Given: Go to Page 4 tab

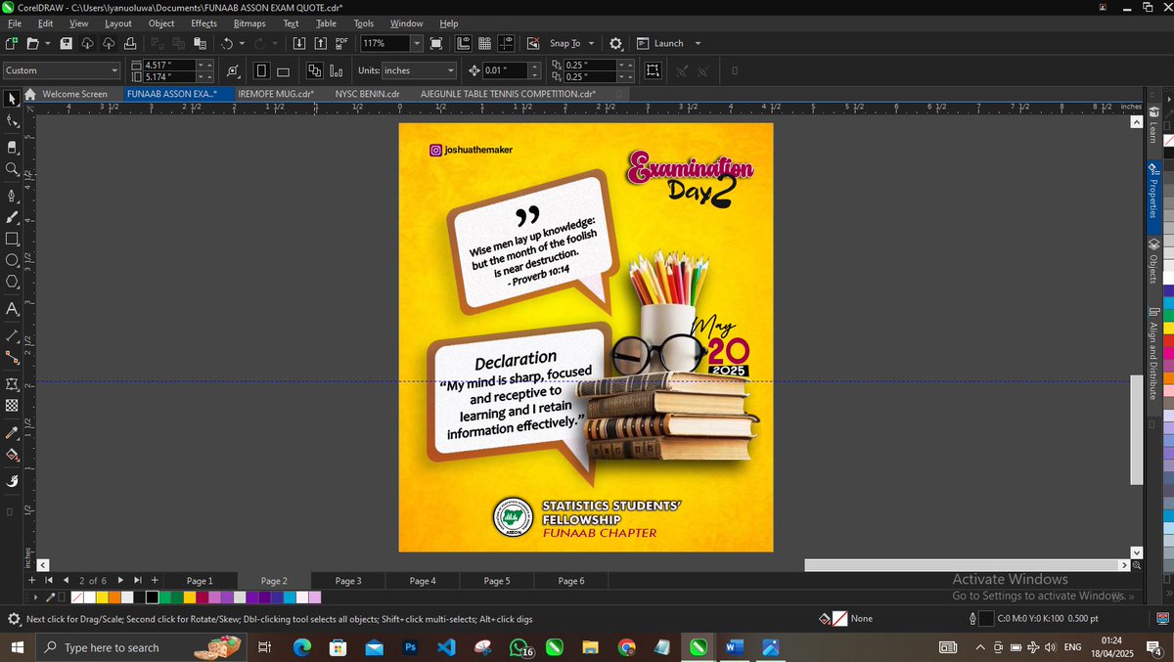Looking at the screenshot, I should pos(423,581).
